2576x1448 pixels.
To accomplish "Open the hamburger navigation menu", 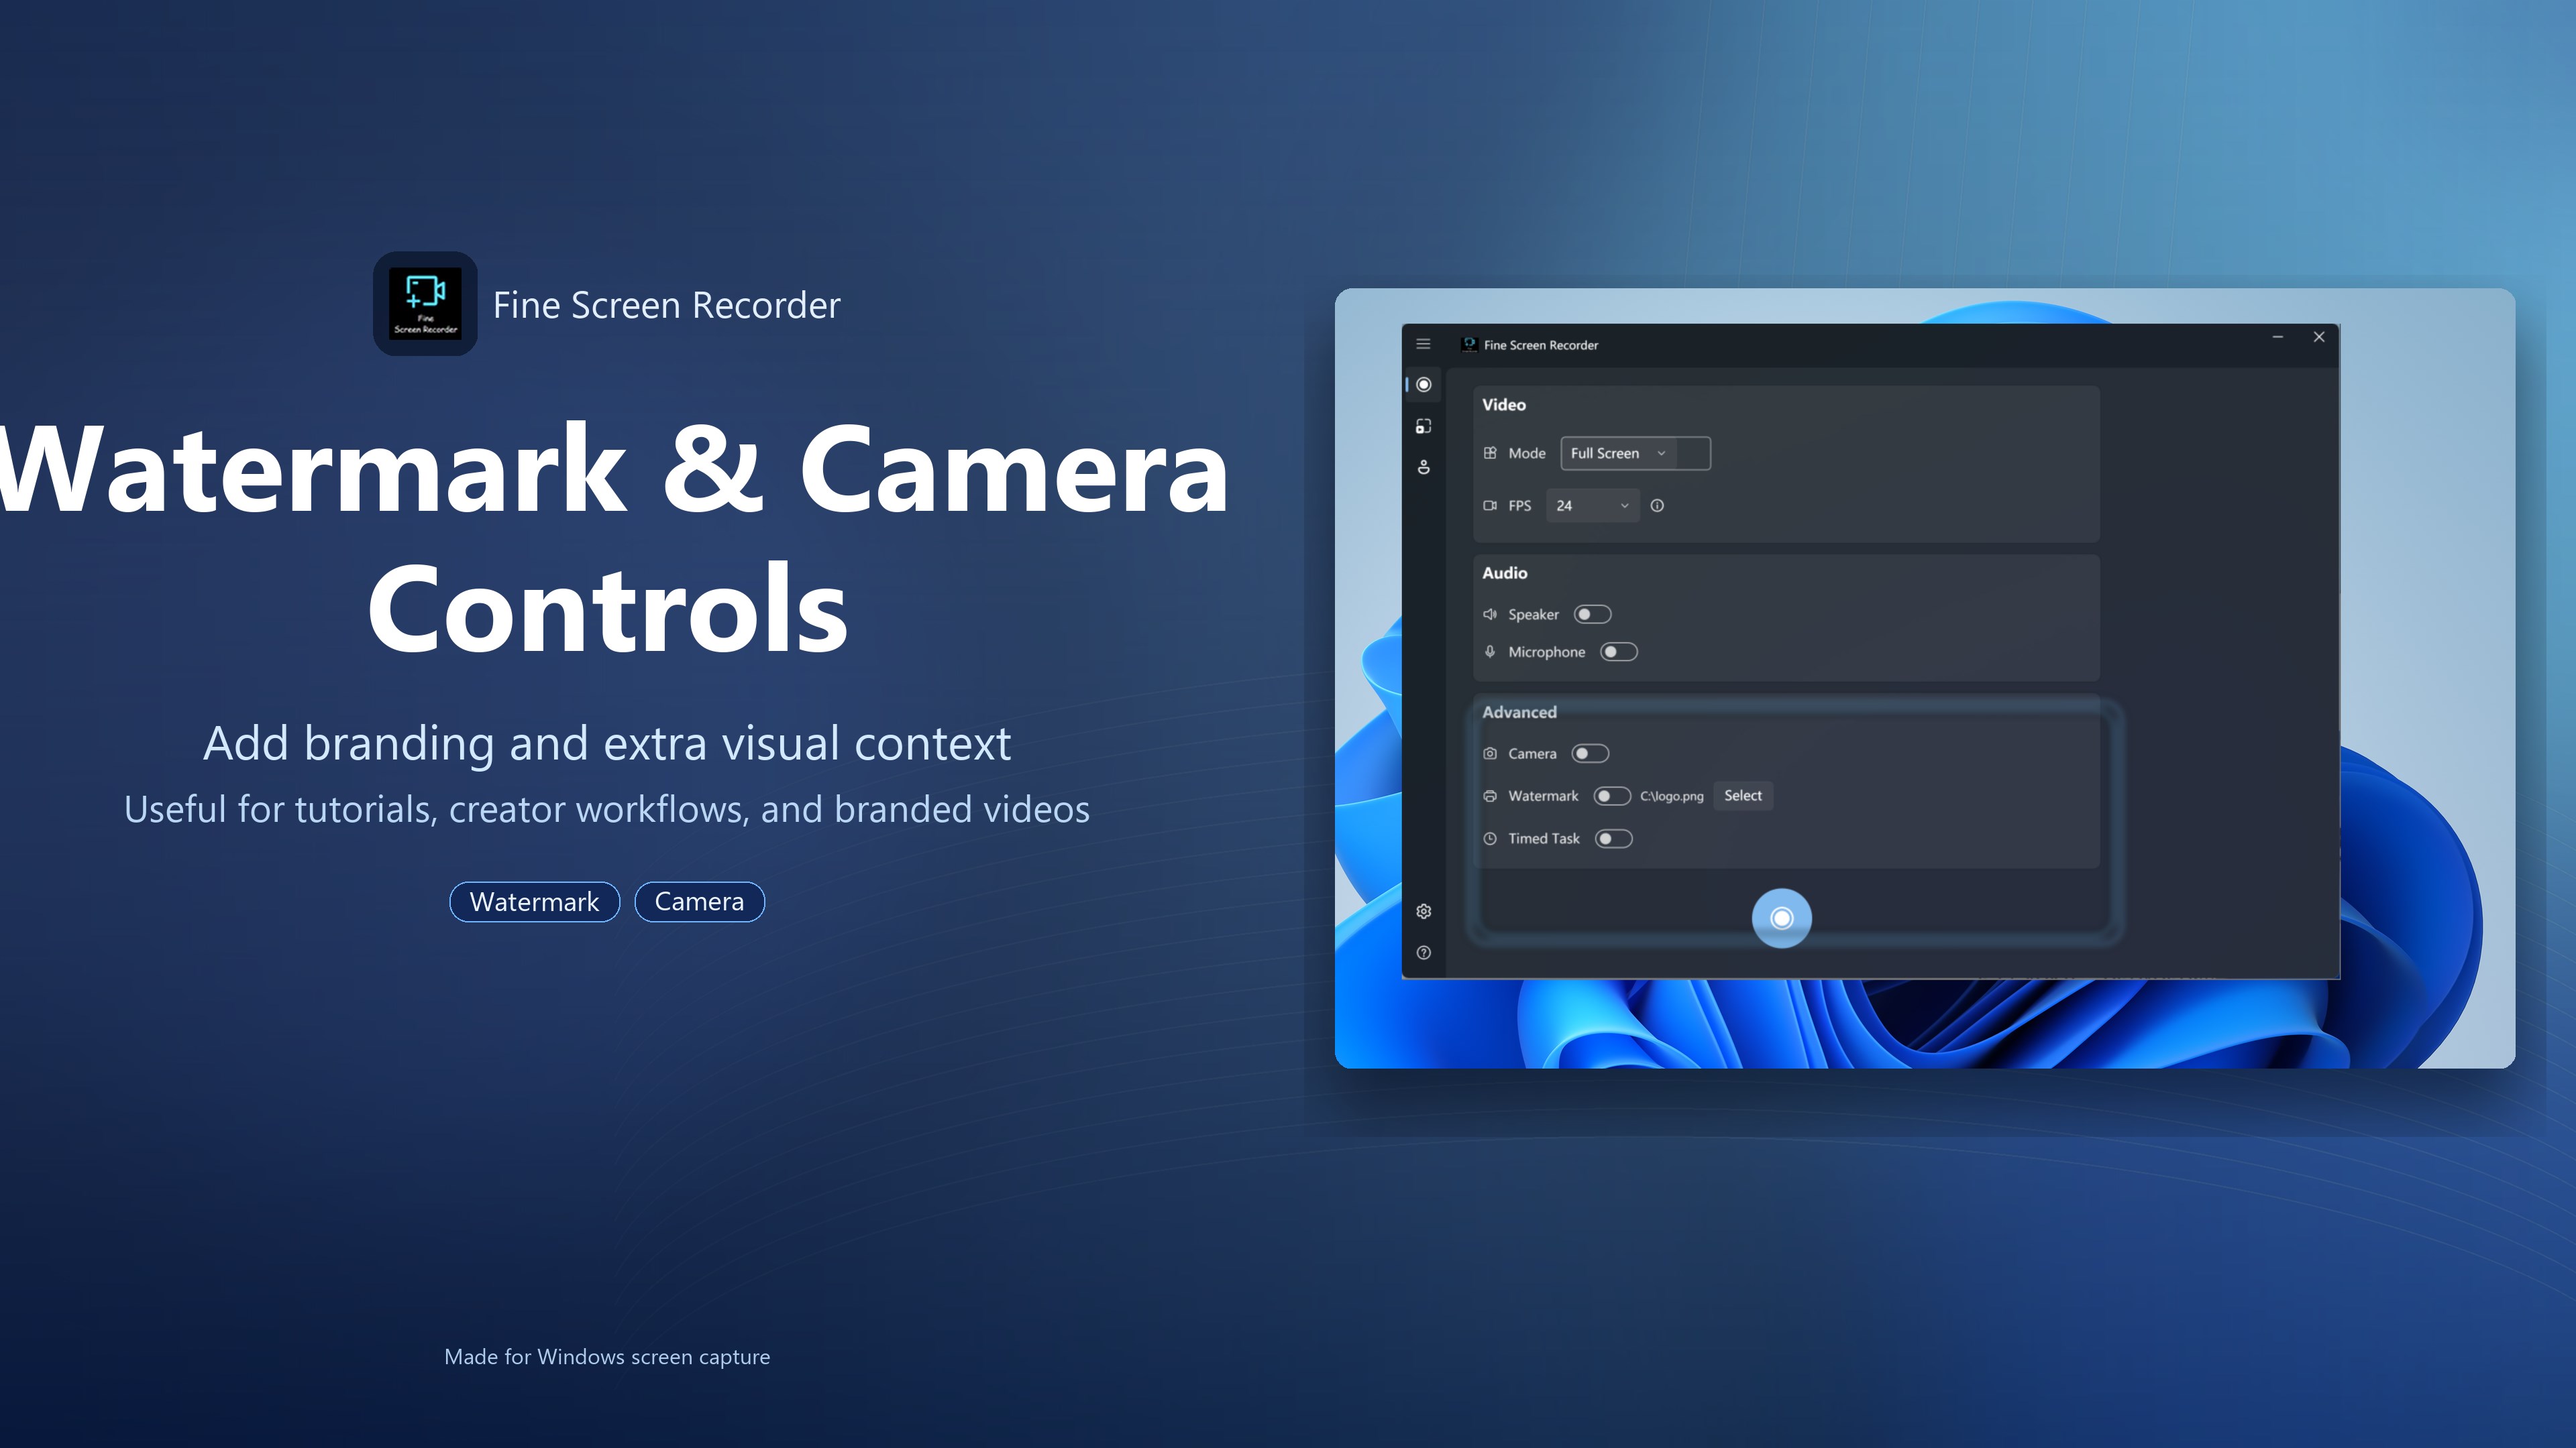I will pyautogui.click(x=1423, y=344).
